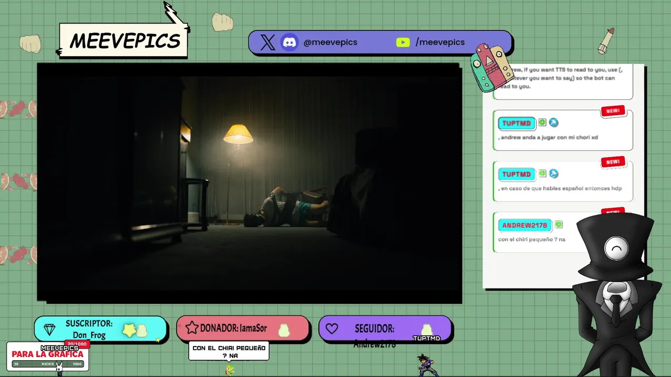
Task: Click the SUSCRIPTOR Don_Frog panel
Action: 101,329
